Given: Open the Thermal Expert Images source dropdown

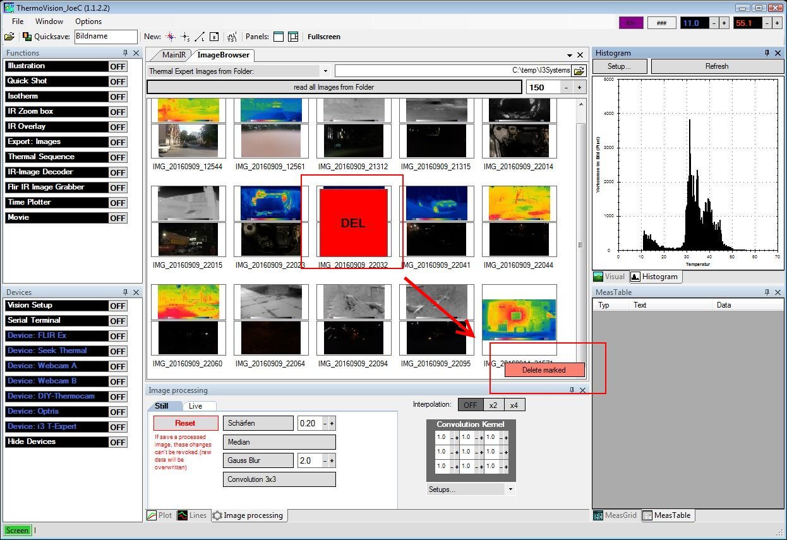Looking at the screenshot, I should pos(325,71).
